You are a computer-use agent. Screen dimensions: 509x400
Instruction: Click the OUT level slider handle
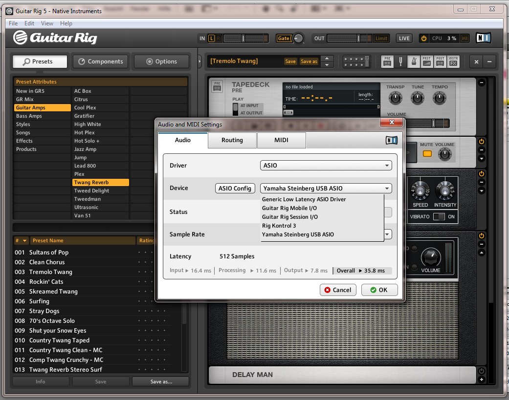click(x=358, y=38)
